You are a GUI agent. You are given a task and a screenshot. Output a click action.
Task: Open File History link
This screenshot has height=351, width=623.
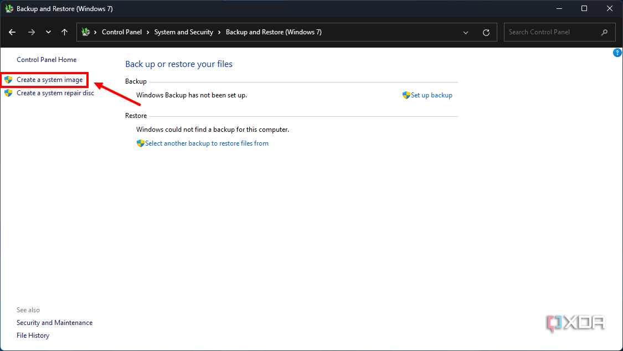click(x=33, y=335)
